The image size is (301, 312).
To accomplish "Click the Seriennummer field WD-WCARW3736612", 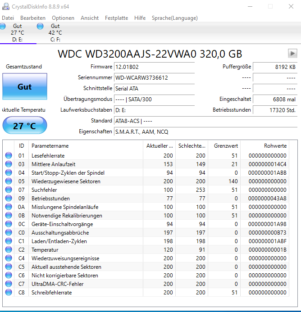I will pos(155,77).
